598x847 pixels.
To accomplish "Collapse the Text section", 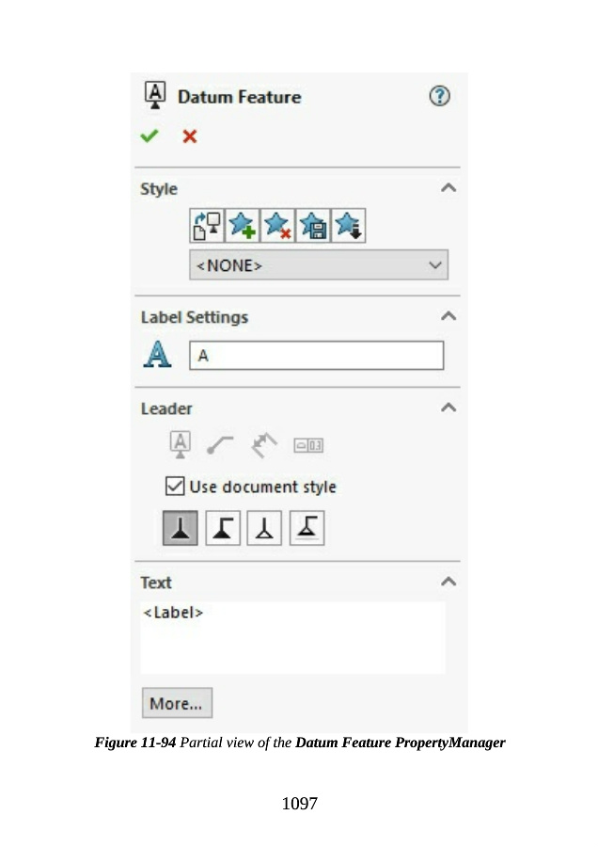I will click(448, 582).
